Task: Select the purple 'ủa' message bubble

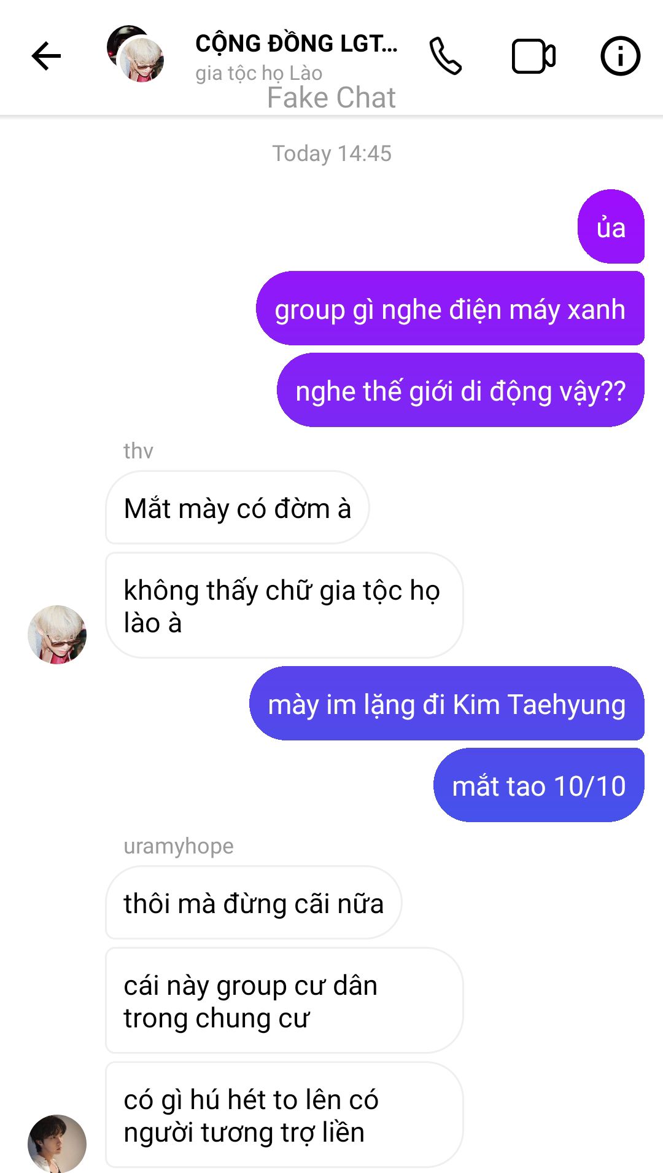Action: pyautogui.click(x=611, y=227)
